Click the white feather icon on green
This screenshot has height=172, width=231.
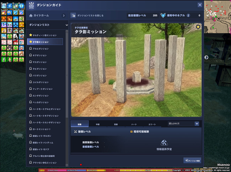4,60
